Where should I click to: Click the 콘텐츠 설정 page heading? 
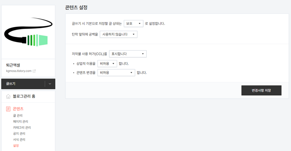click(x=76, y=7)
